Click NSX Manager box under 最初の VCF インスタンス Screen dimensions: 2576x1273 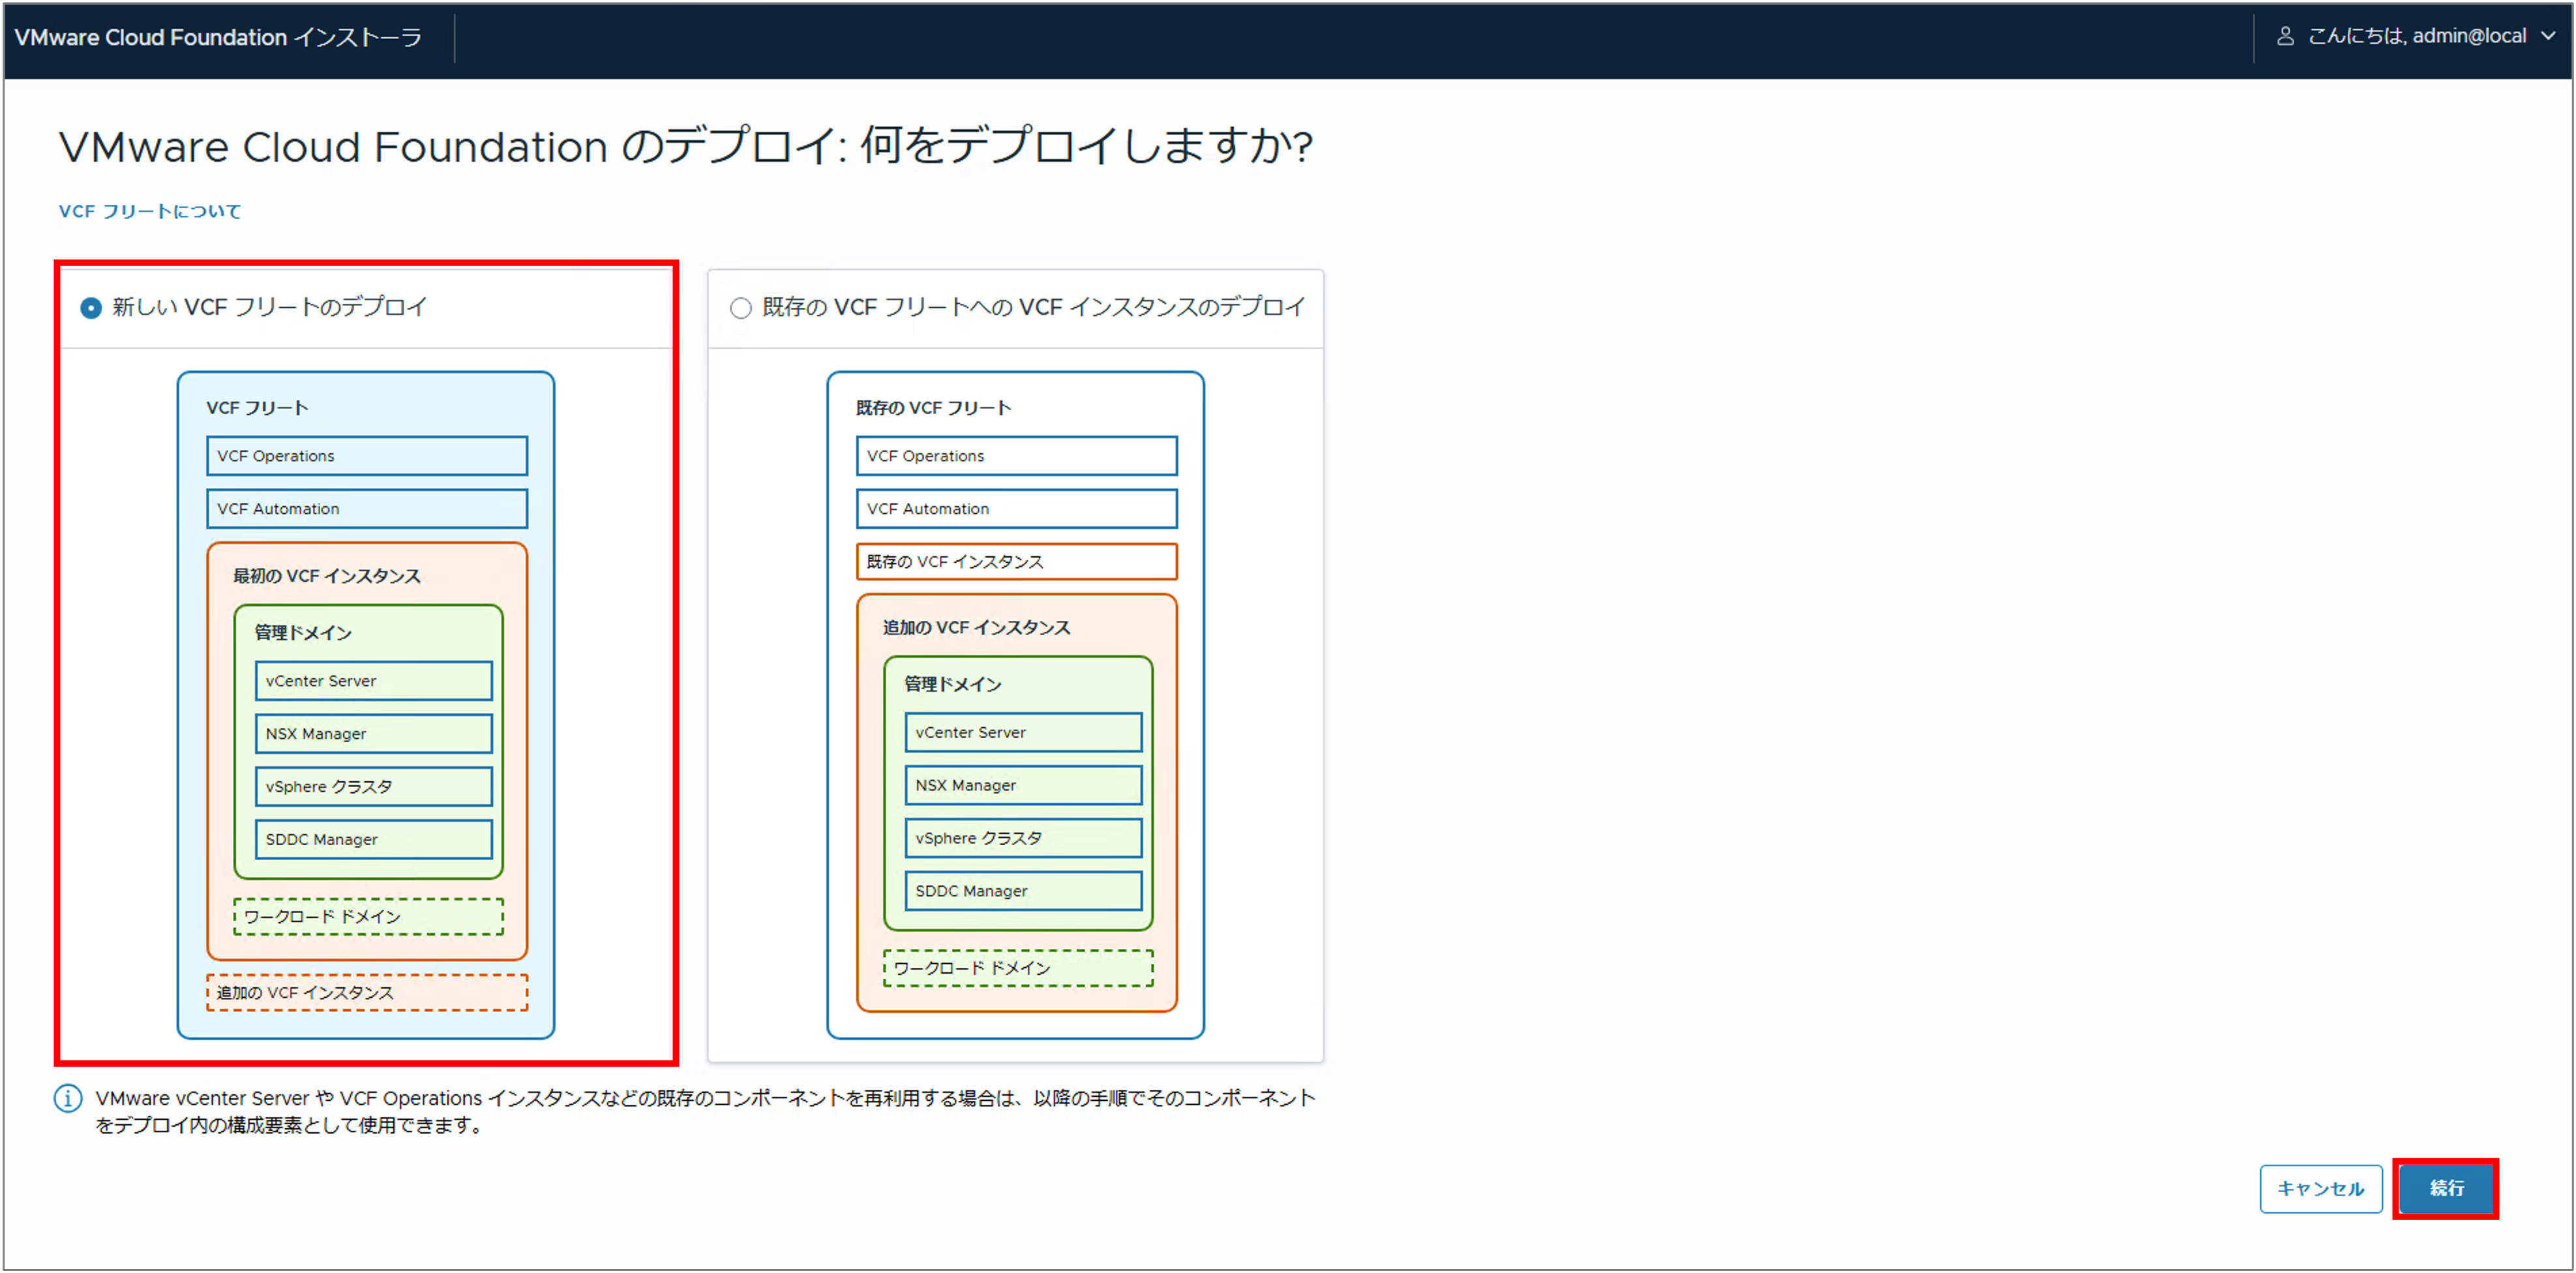coord(374,734)
